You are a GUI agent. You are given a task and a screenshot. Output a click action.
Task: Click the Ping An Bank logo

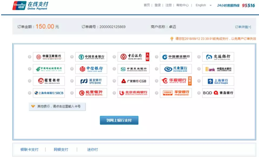coord(176,93)
